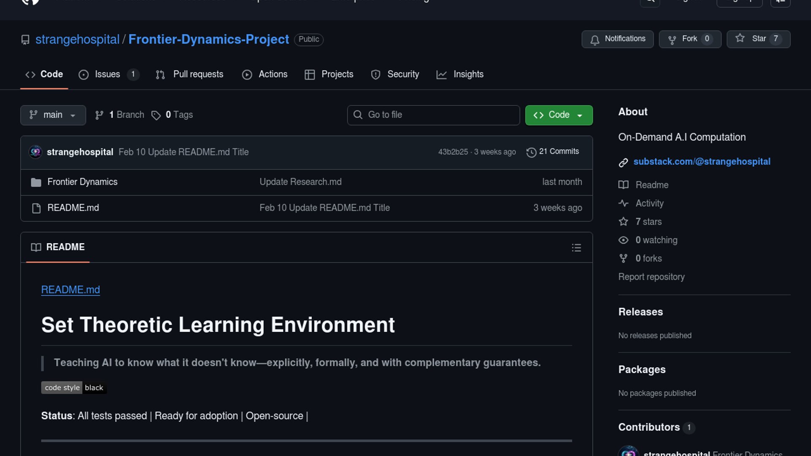
Task: Click the Notifications bell icon
Action: (595, 40)
